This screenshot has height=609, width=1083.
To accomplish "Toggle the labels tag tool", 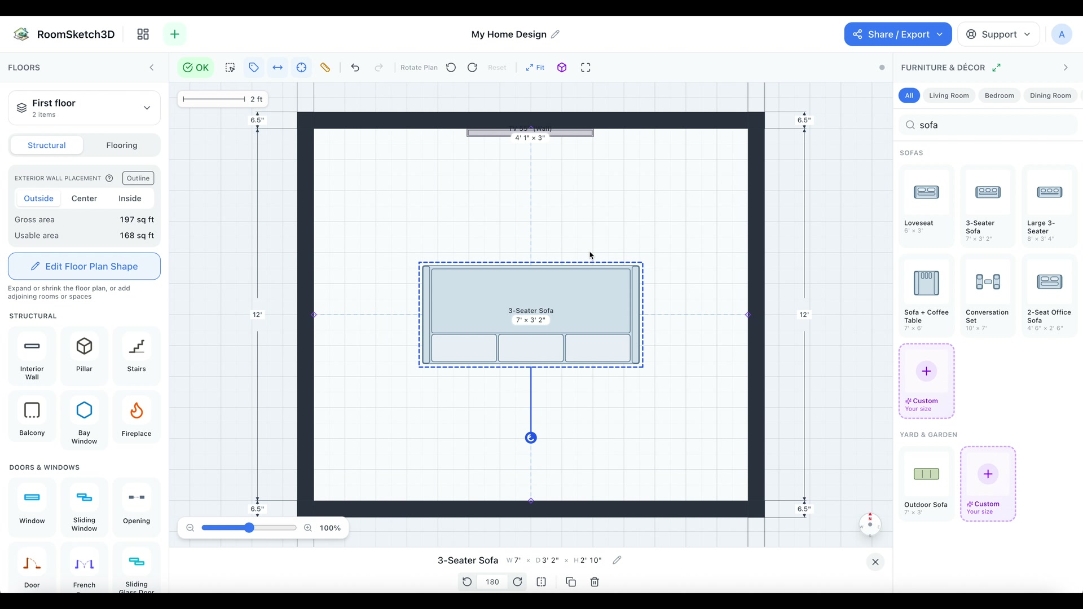I will pyautogui.click(x=254, y=68).
